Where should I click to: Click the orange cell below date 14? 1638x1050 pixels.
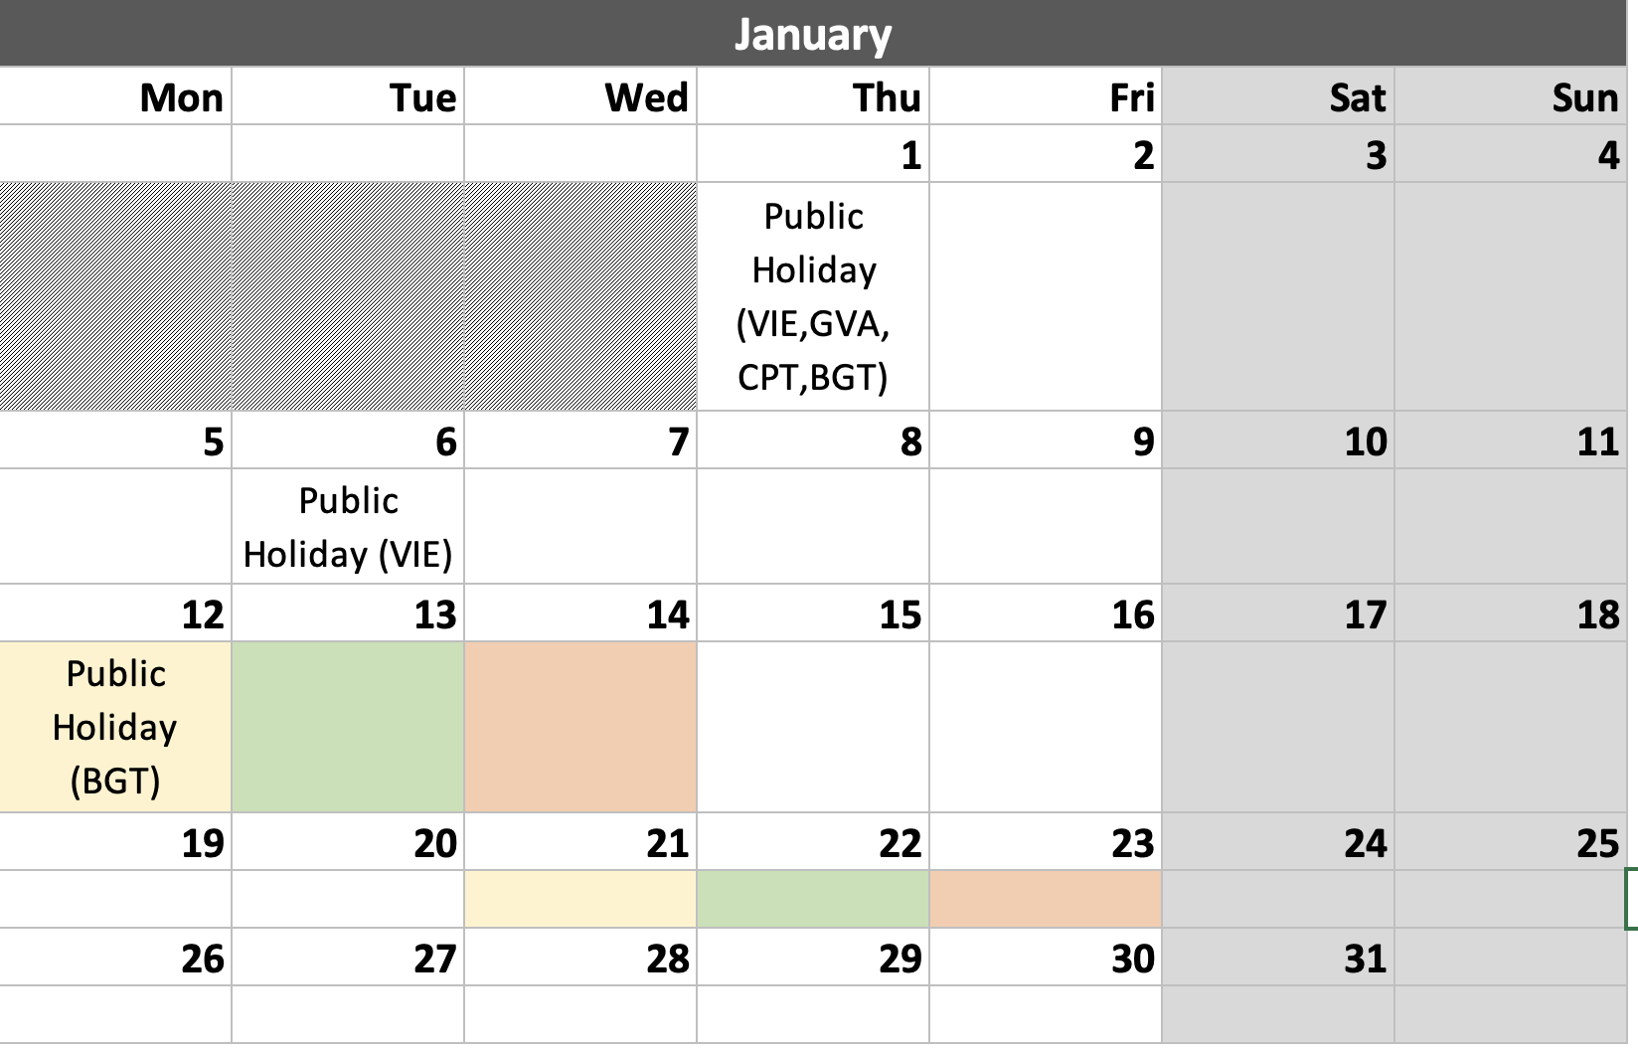point(580,727)
